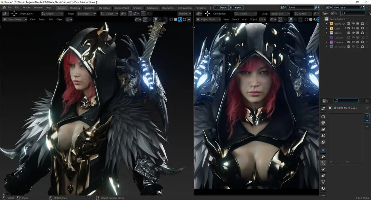371x200 pixels.
Task: Expand the Niferia_Ch collection
Action: click(327, 24)
